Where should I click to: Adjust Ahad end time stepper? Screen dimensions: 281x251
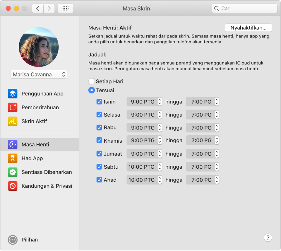pos(217,180)
